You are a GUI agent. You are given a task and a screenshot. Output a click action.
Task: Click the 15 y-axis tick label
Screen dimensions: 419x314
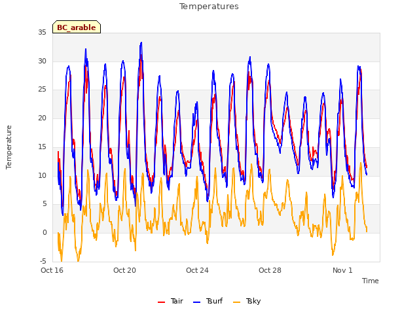42,147
